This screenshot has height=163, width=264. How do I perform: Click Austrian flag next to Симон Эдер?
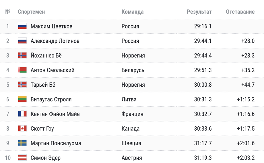pos(22,158)
